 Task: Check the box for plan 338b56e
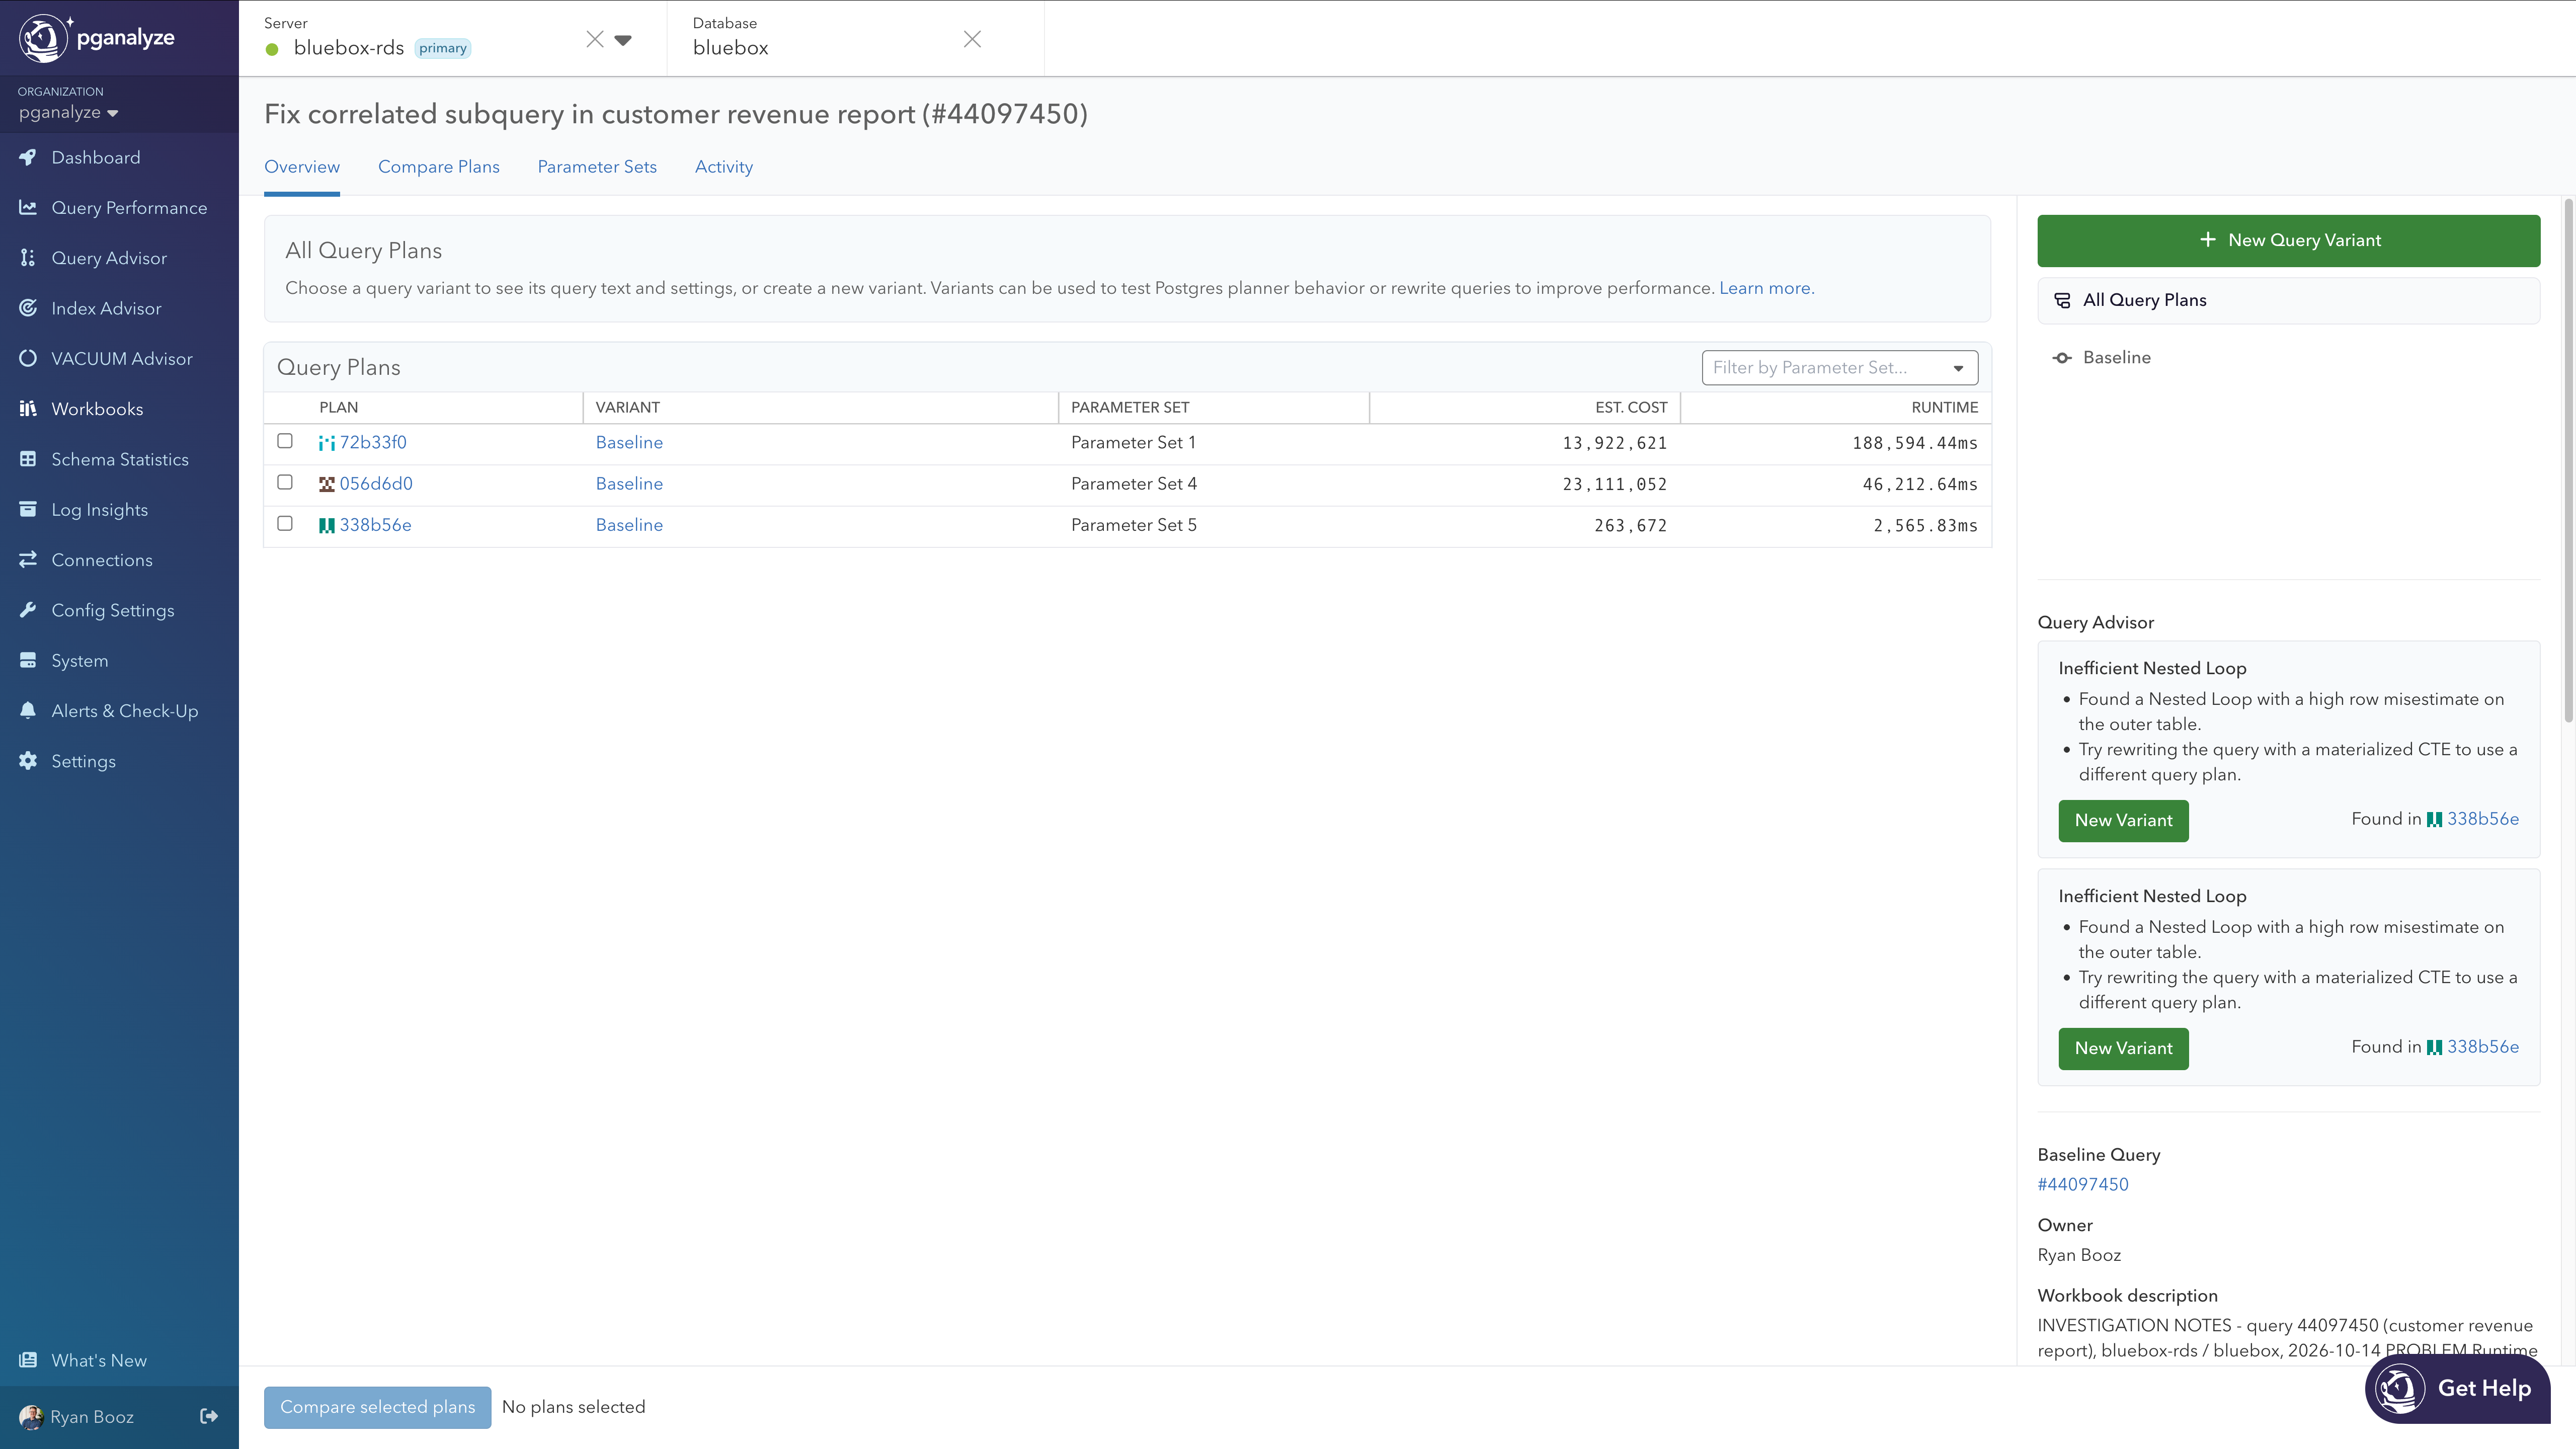coord(285,523)
